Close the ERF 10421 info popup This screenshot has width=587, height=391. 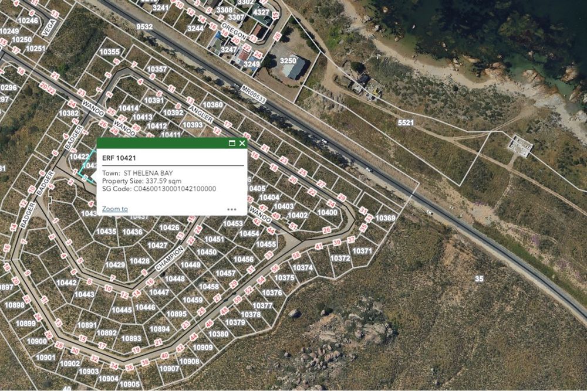(x=242, y=143)
